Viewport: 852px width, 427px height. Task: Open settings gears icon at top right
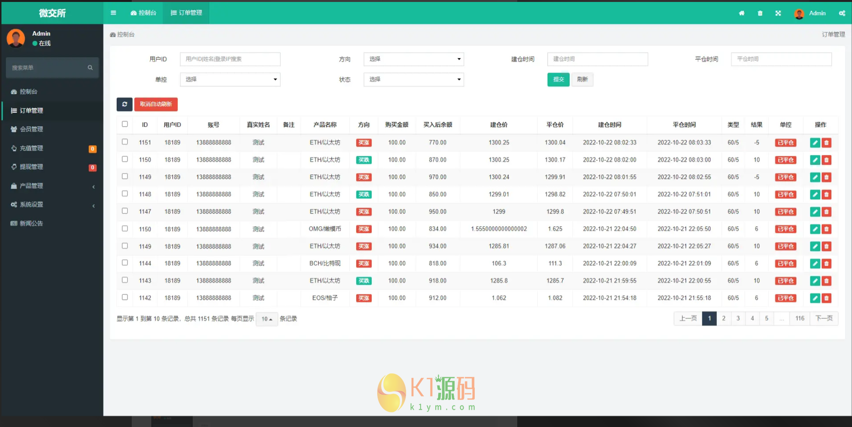click(x=842, y=13)
